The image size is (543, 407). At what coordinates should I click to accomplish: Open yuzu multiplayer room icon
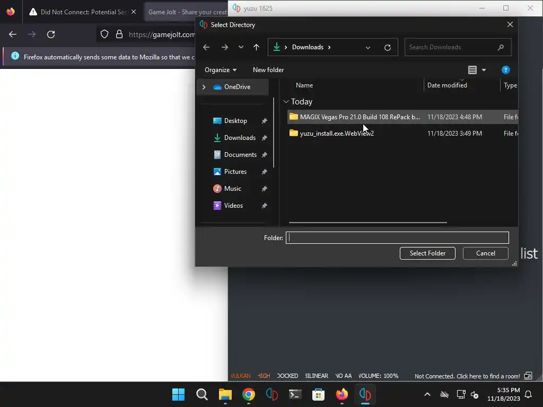[528, 376]
